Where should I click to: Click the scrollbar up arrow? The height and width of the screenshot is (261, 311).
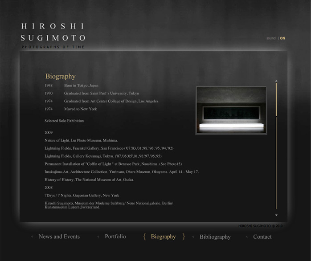(x=276, y=81)
